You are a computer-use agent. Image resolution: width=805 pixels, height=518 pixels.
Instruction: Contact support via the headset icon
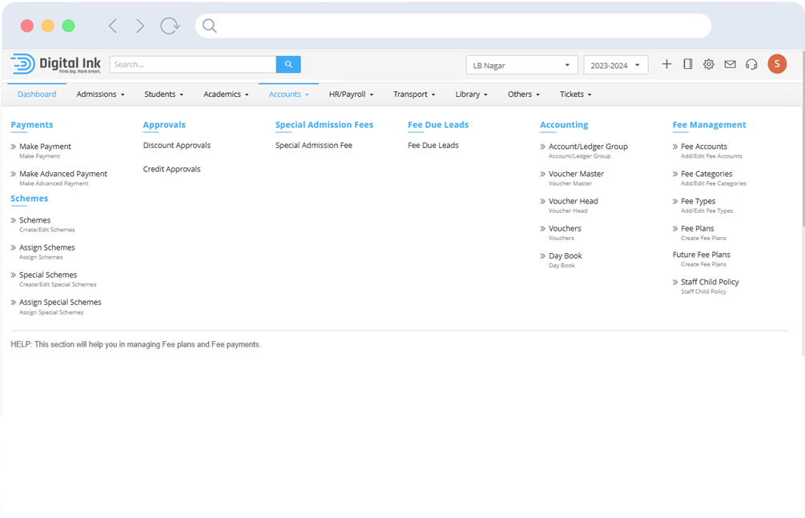751,64
